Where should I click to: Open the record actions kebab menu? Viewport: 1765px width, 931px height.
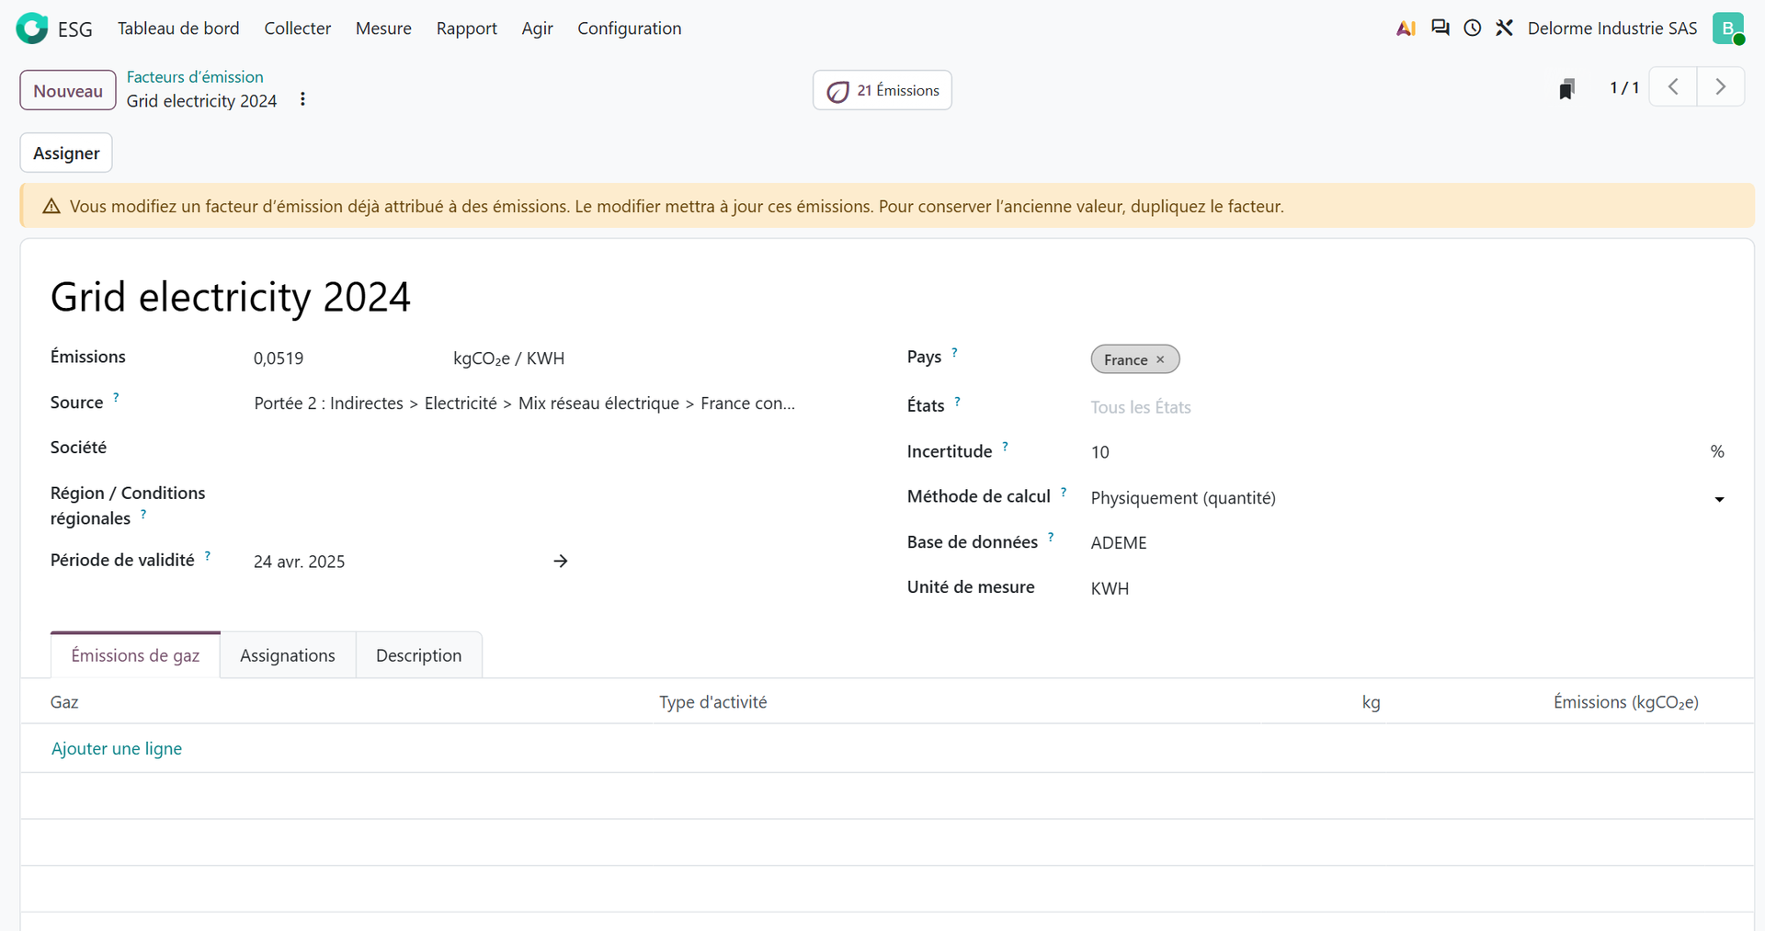(302, 99)
